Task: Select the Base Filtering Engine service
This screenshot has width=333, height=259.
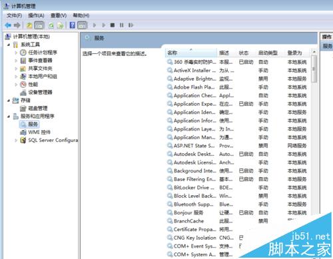Action: coord(237,179)
